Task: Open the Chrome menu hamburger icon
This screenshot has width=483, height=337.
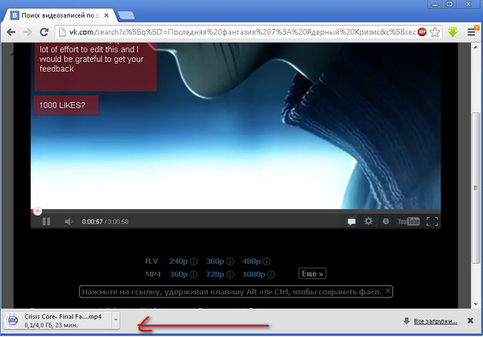Action: coord(472,31)
